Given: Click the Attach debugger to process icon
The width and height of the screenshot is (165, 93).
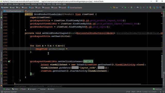Looking at the screenshot, I should click(141, 7).
